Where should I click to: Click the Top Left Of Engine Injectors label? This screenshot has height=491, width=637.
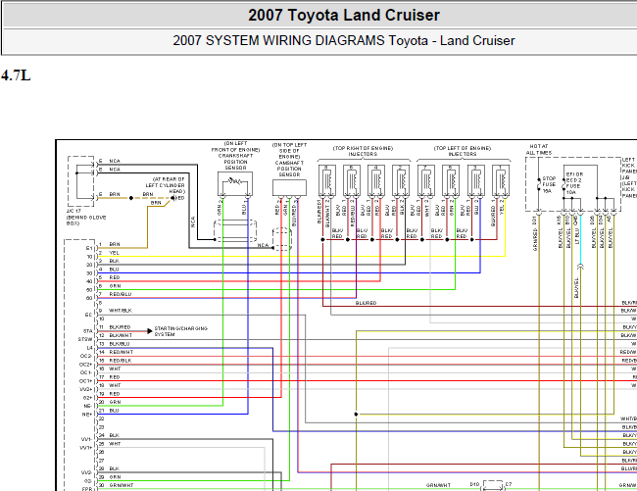pos(463,151)
